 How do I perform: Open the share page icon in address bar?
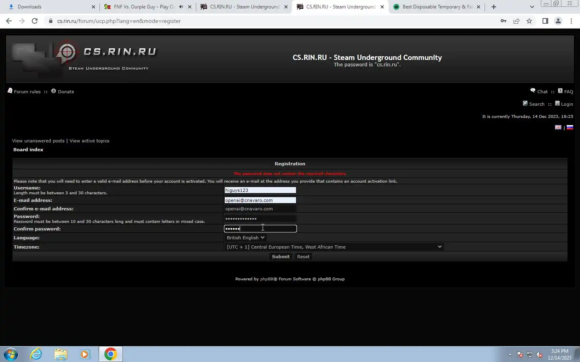pos(516,21)
